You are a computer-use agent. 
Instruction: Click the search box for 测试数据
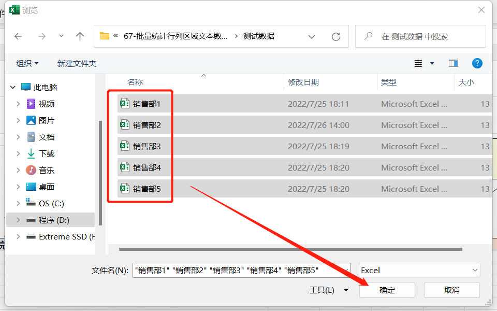(420, 36)
